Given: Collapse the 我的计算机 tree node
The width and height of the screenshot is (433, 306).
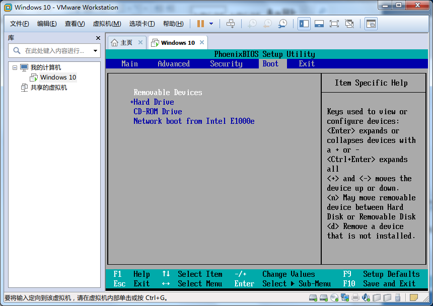Looking at the screenshot, I should pos(15,67).
